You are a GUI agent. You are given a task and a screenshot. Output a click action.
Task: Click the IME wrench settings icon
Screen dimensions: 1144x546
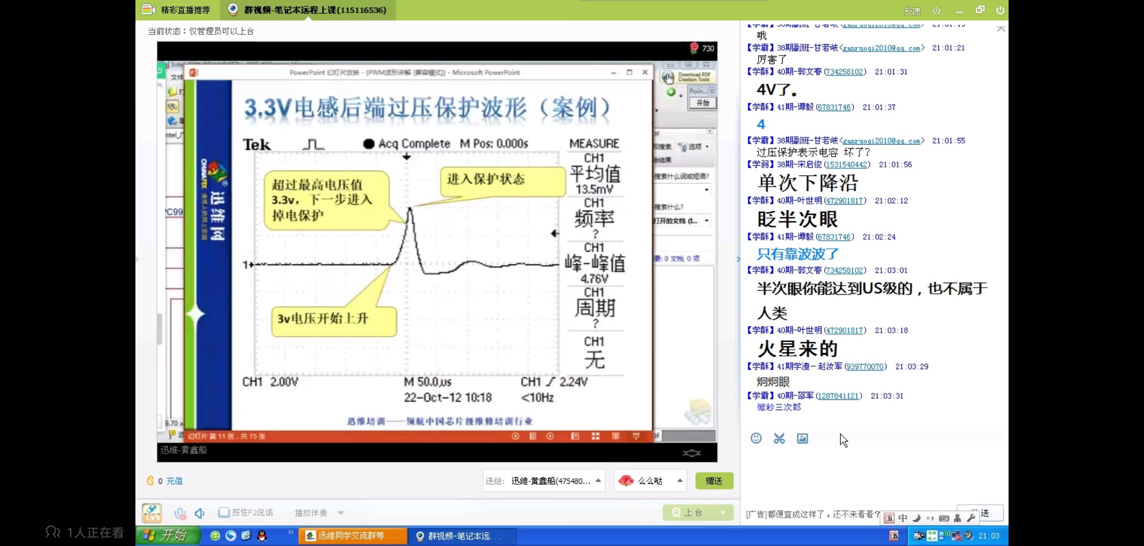point(971,518)
